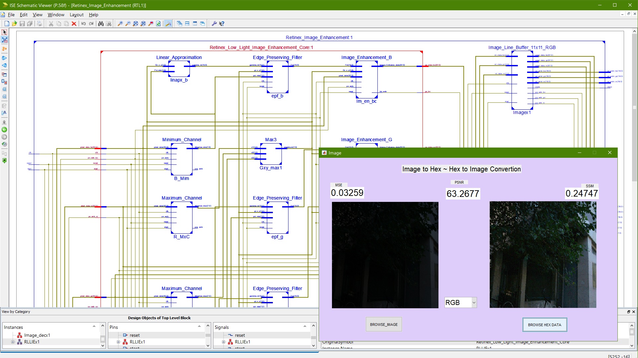The height and width of the screenshot is (358, 638).
Task: Click the Image_Line_Buffer Imagex1 block
Action: [x=522, y=80]
